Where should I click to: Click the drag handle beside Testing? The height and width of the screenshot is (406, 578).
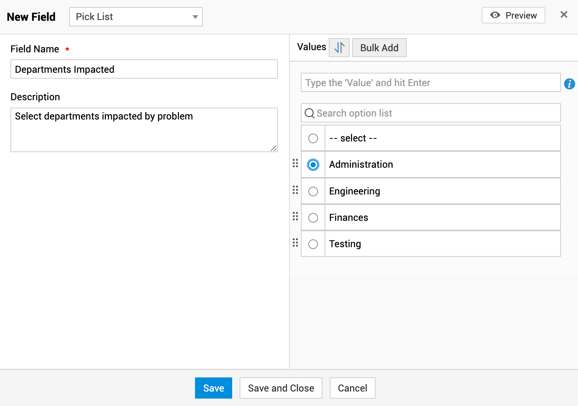(x=295, y=243)
